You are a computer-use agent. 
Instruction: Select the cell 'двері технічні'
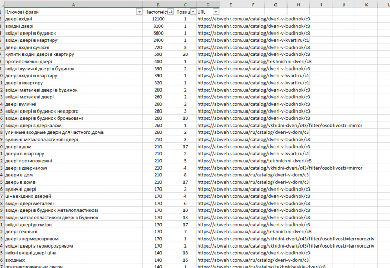(x=73, y=232)
